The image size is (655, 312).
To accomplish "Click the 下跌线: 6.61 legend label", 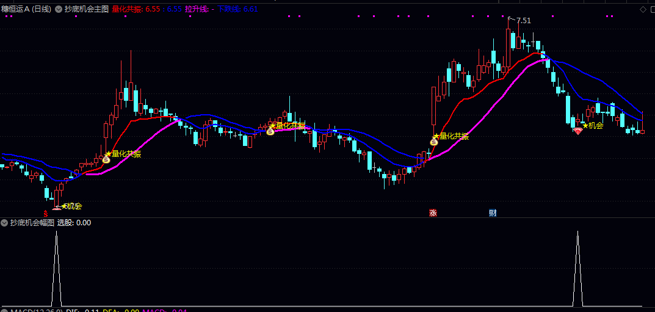I will (237, 9).
